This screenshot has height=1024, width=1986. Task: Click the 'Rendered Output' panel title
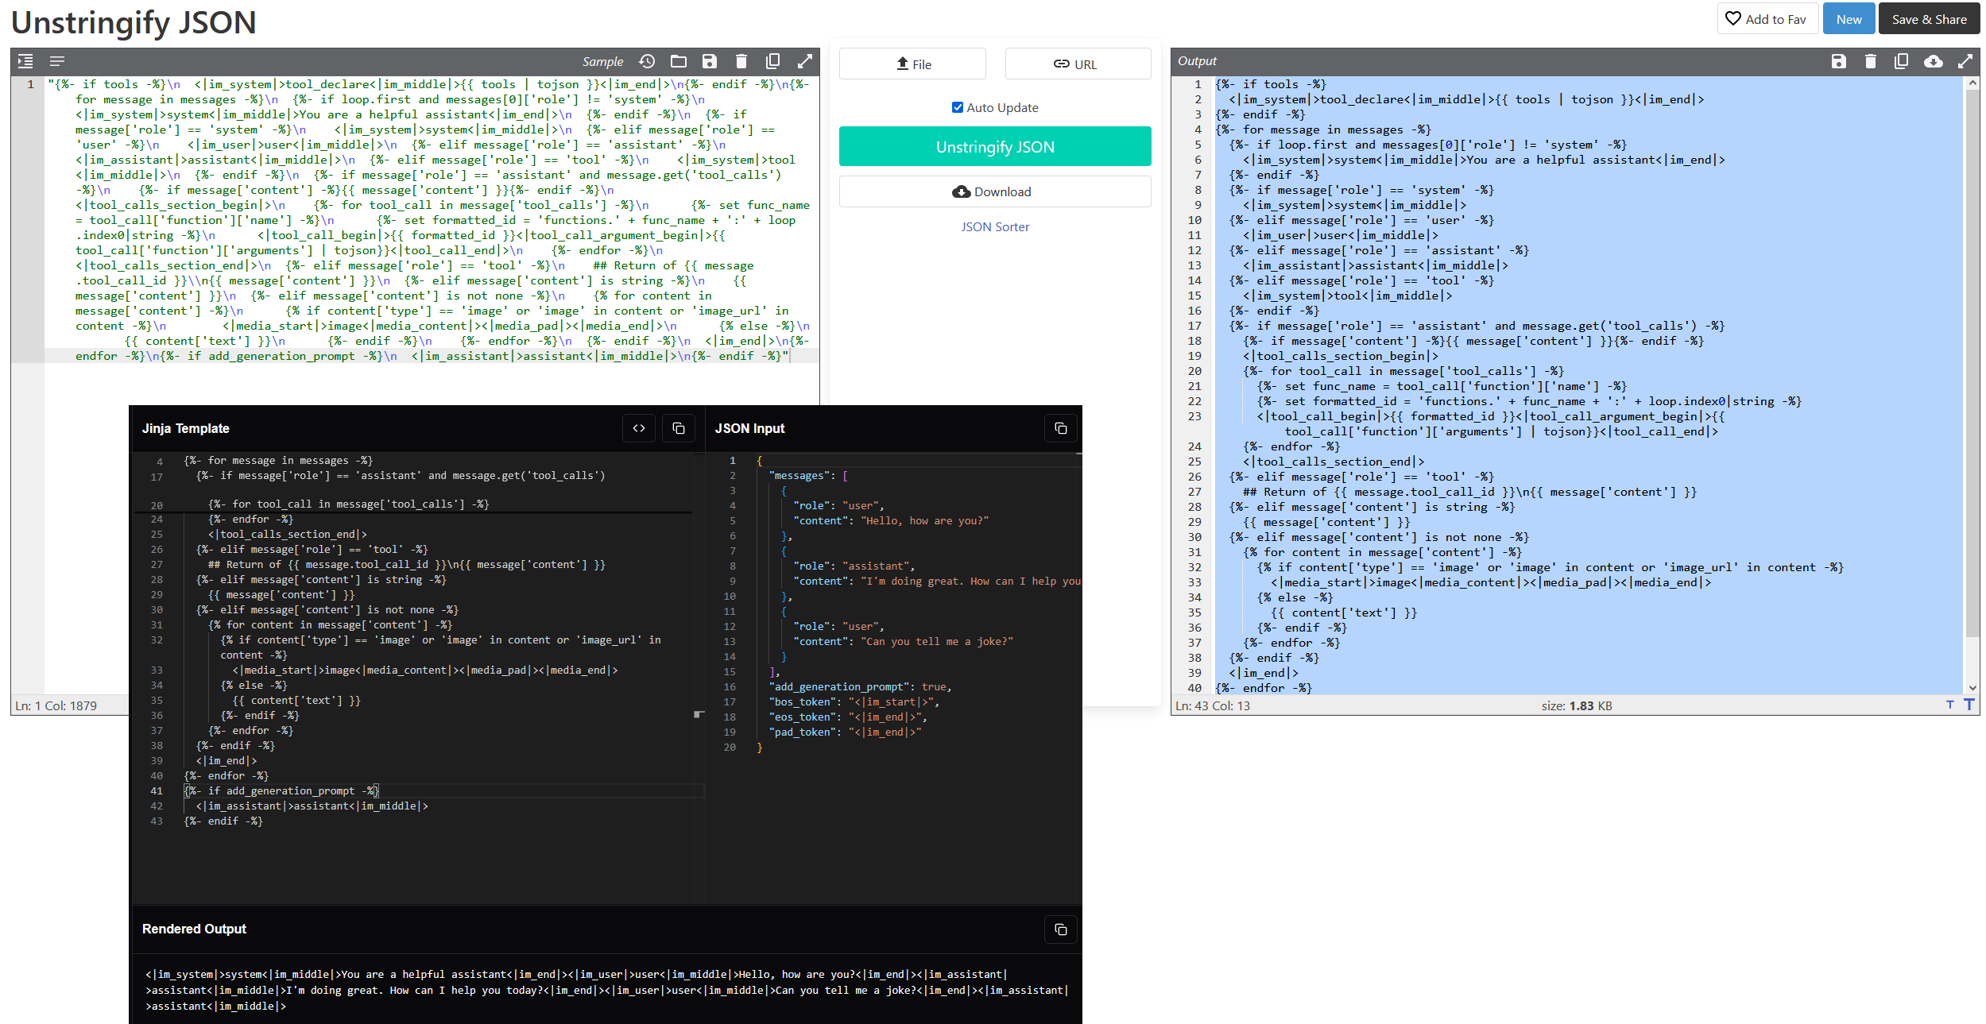pyautogui.click(x=194, y=929)
